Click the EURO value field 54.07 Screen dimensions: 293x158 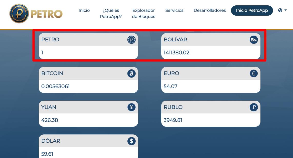[x=211, y=86]
